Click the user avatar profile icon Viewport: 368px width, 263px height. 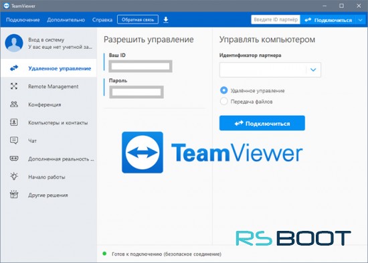14,43
